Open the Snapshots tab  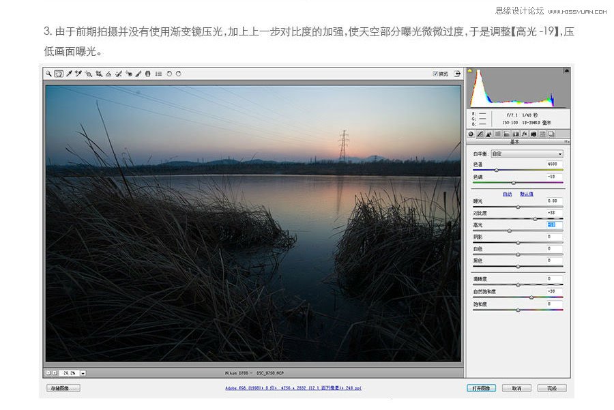pyautogui.click(x=551, y=134)
